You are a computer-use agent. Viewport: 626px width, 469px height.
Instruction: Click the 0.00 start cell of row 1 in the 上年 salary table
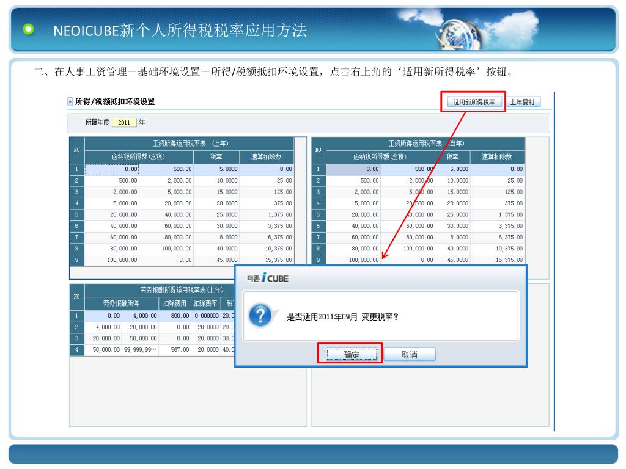(x=112, y=169)
